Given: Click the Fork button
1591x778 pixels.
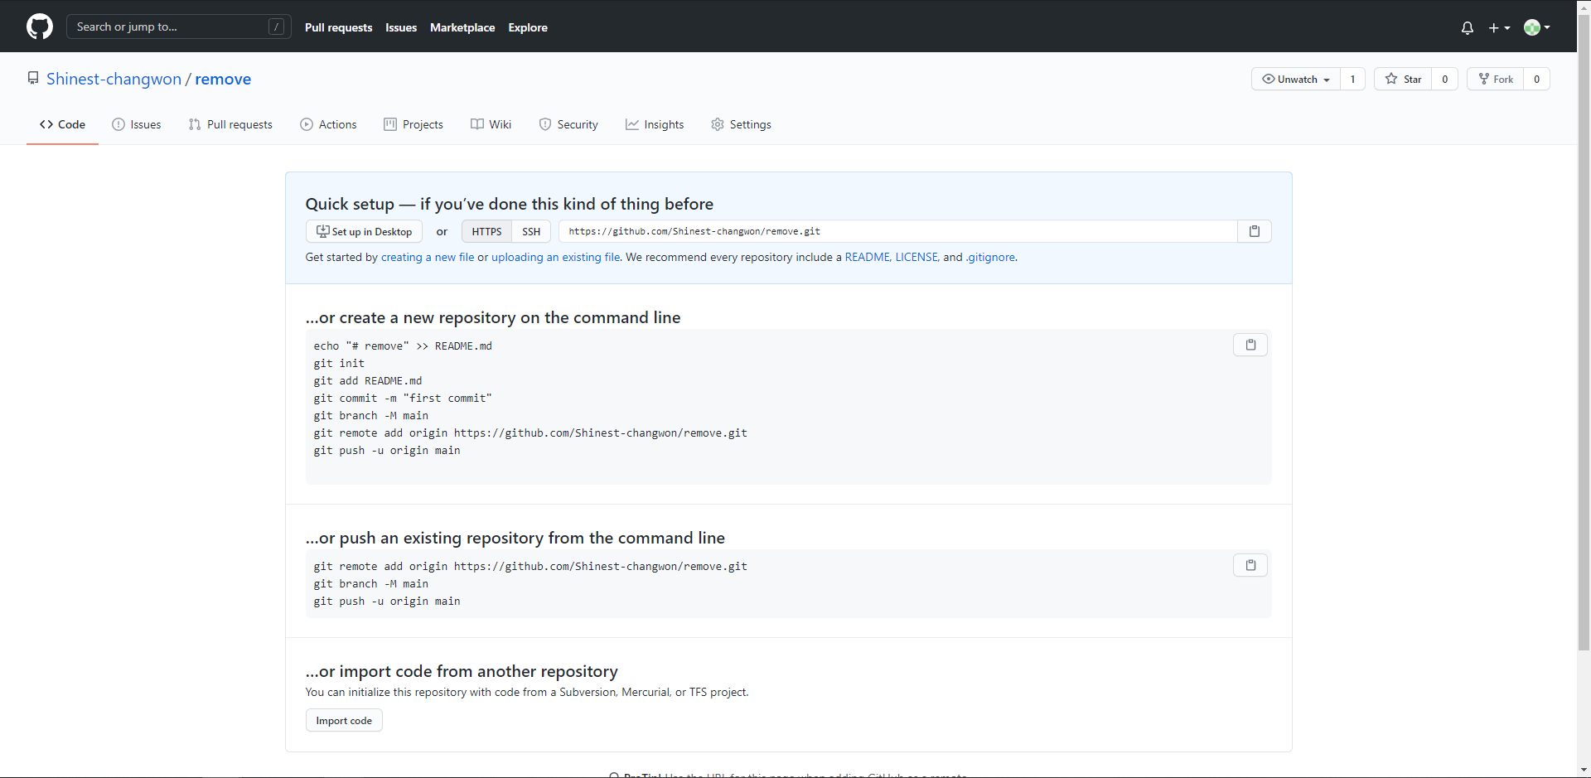Looking at the screenshot, I should click(1496, 79).
